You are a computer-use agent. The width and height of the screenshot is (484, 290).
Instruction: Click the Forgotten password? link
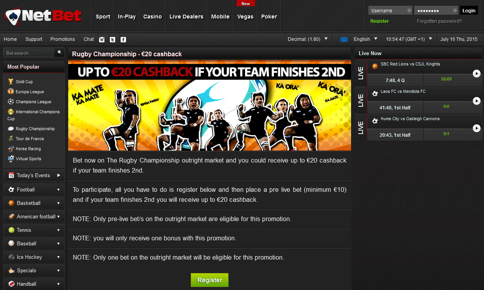click(x=439, y=21)
